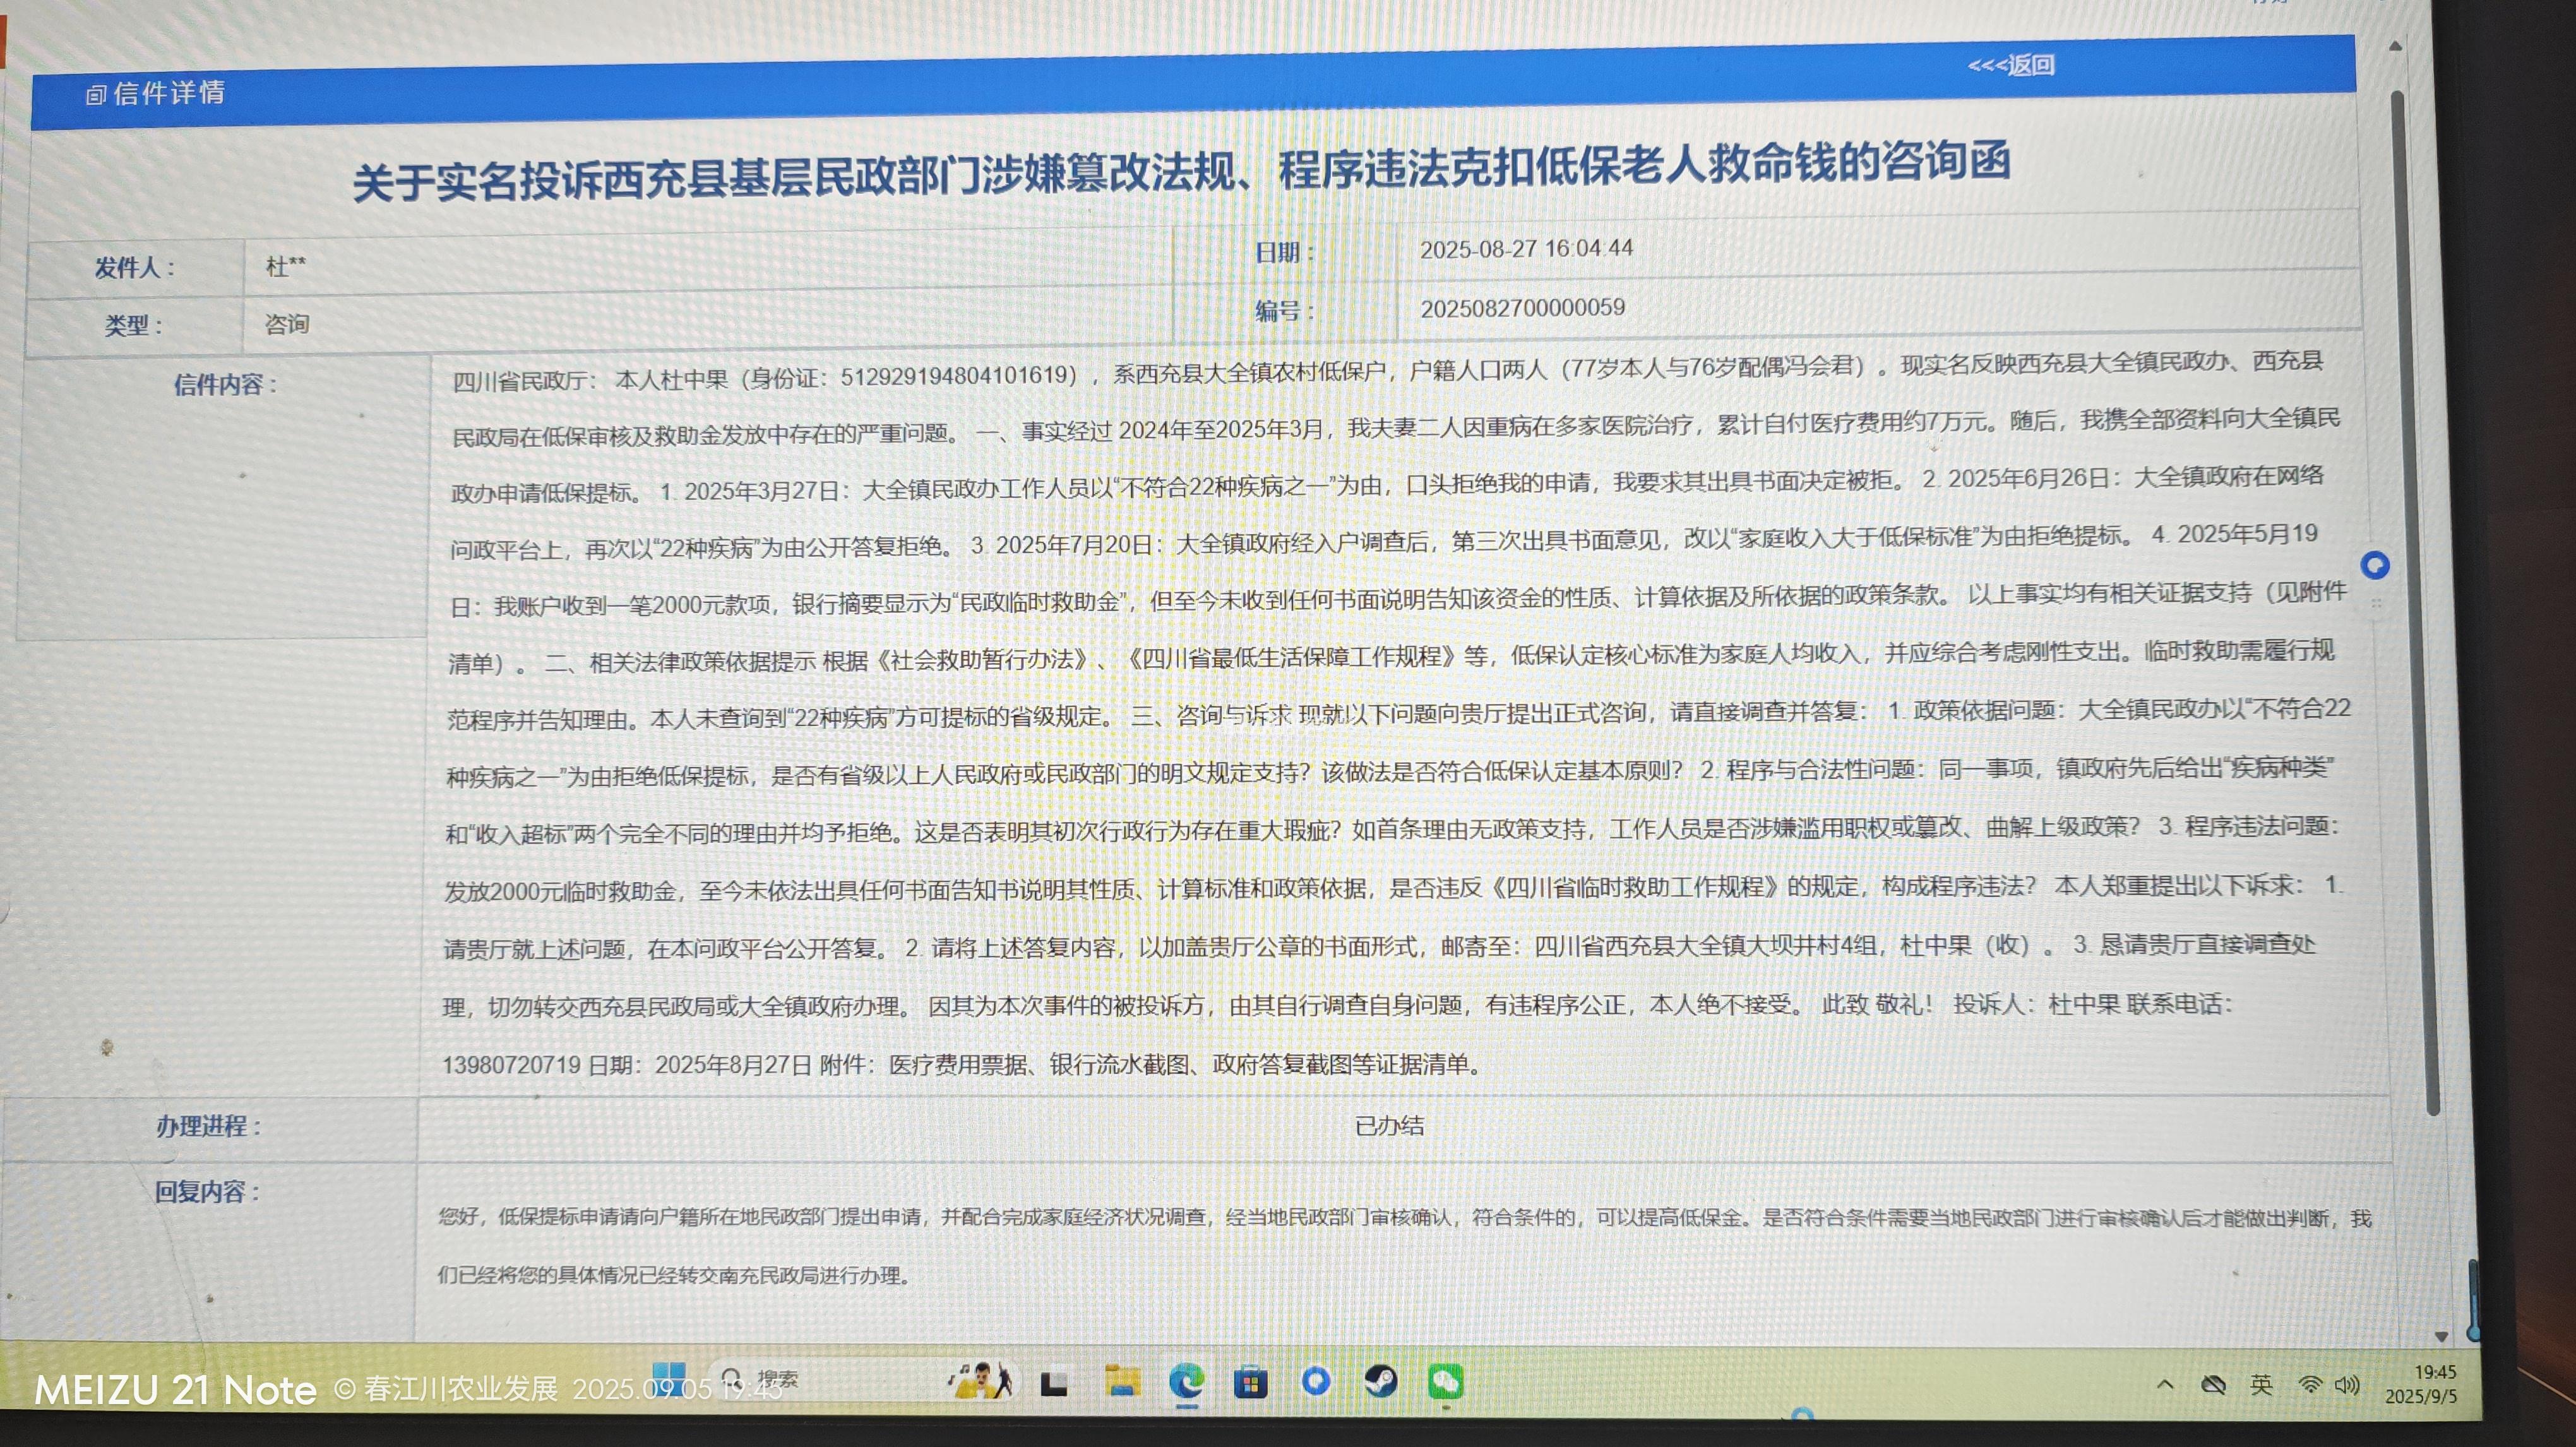
Task: Toggle the 英 input language indicator
Action: pos(2261,1385)
